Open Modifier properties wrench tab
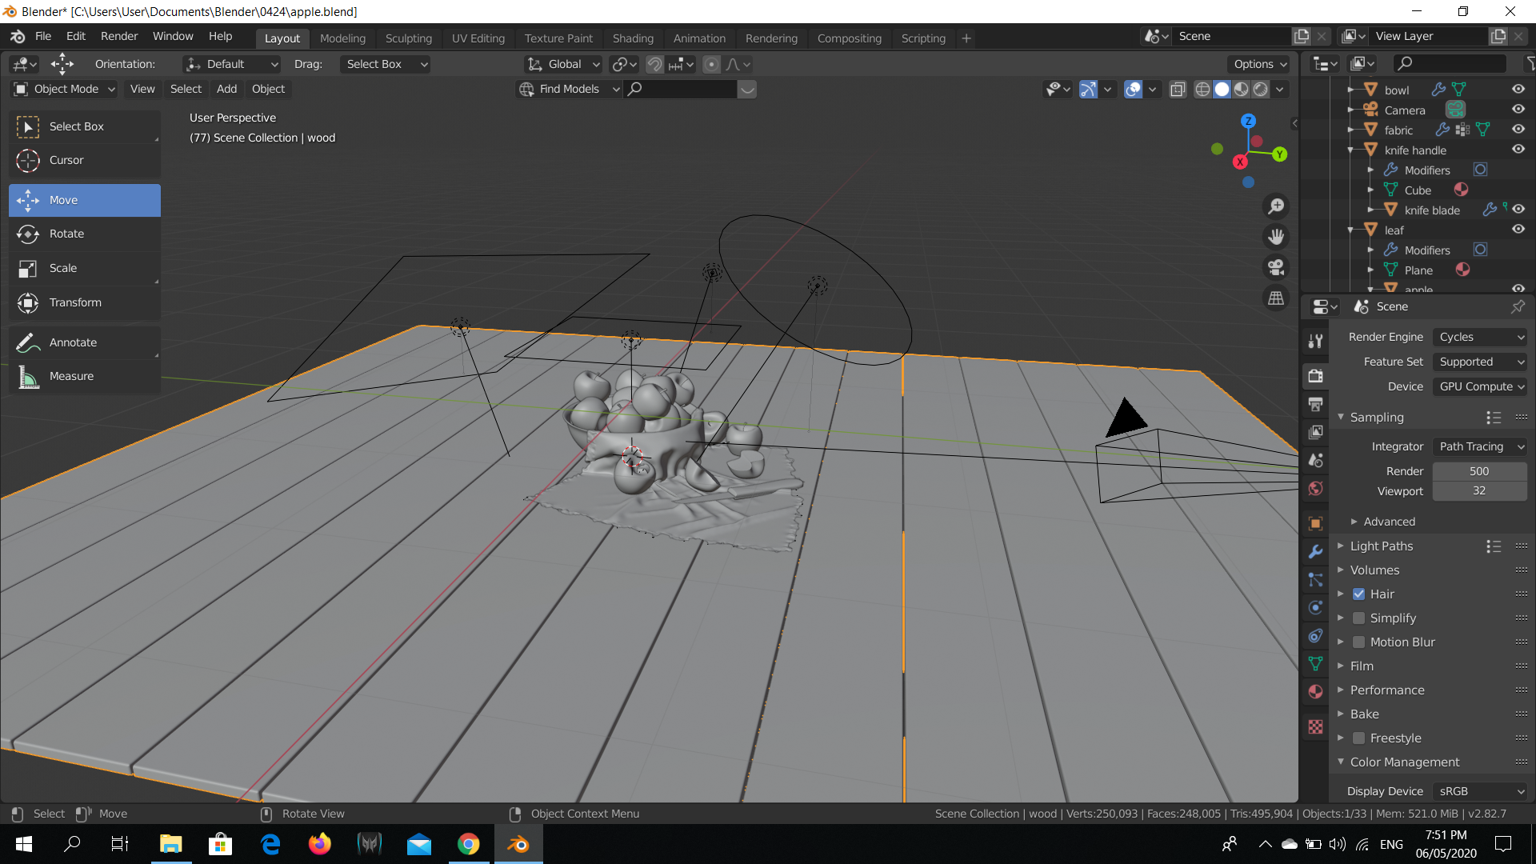 coord(1315,552)
